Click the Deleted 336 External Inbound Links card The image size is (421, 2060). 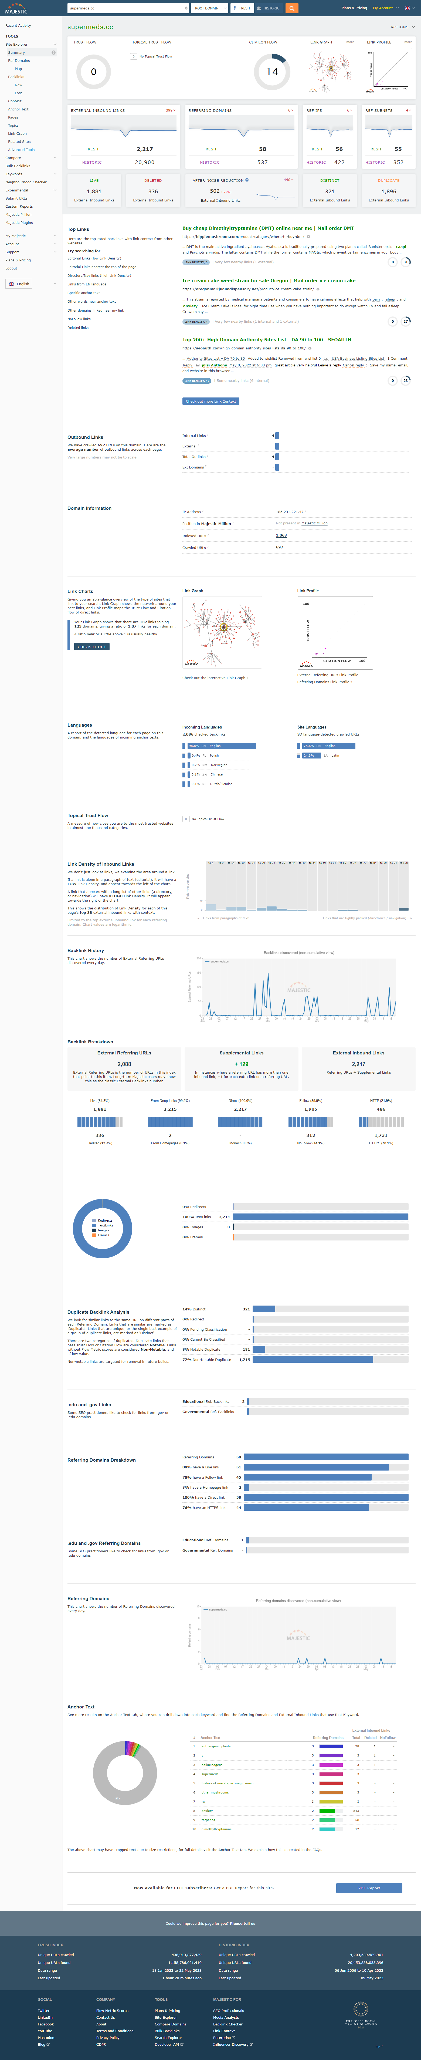click(152, 190)
